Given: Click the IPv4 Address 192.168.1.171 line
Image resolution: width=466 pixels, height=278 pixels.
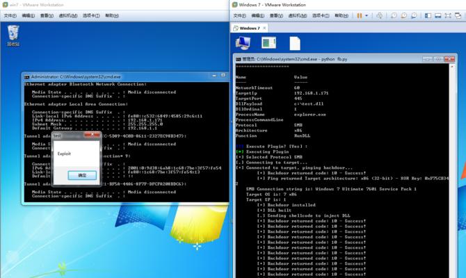Looking at the screenshot, I should pos(97,120).
